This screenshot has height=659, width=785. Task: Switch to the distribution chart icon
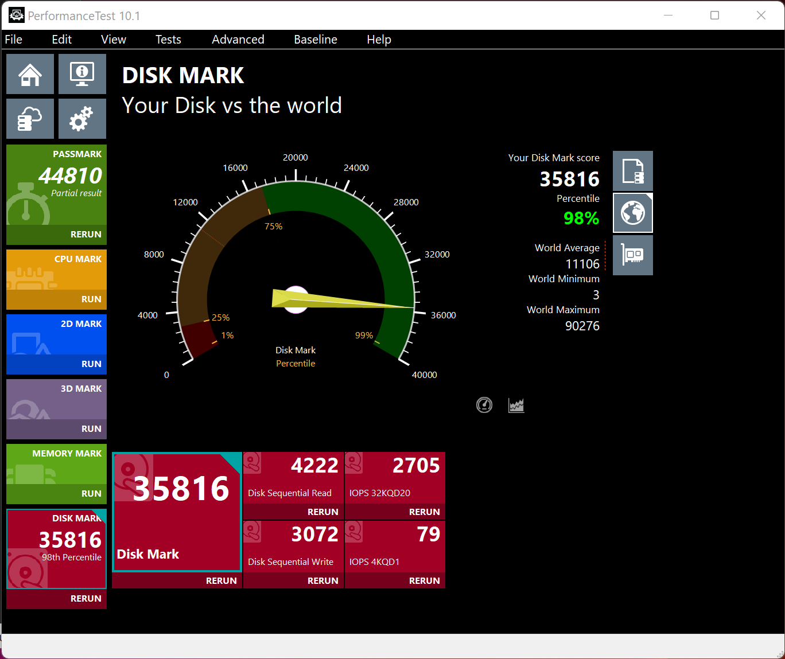tap(516, 405)
